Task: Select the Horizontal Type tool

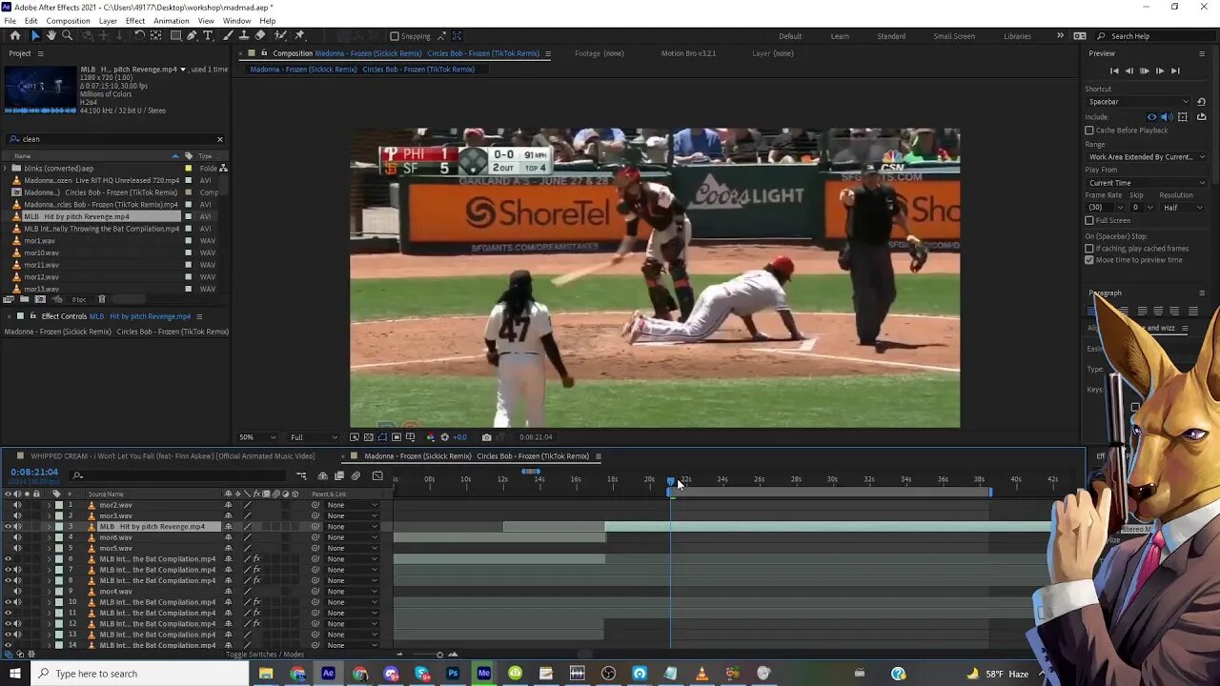Action: coord(208,35)
